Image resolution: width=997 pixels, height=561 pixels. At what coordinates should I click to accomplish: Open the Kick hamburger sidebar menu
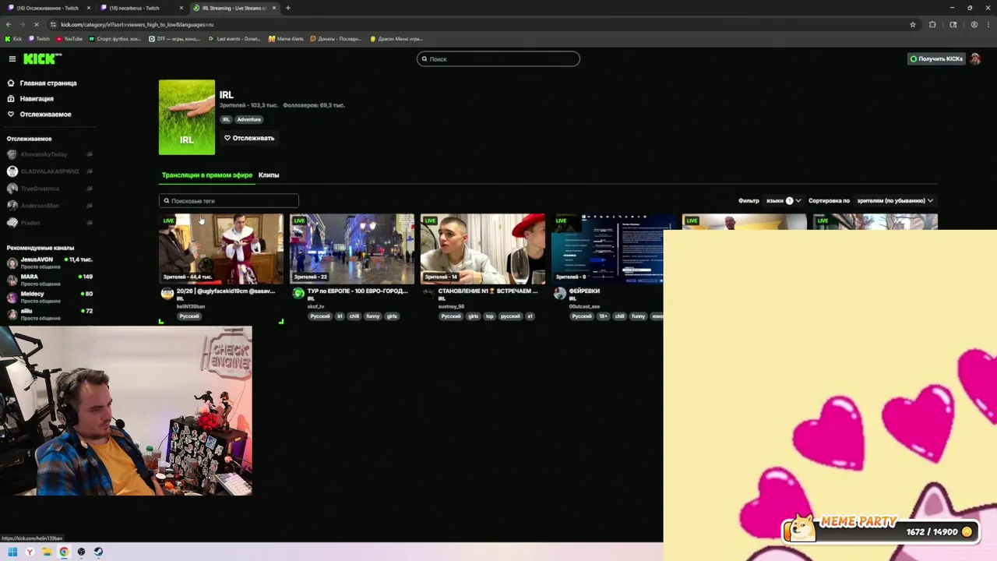[x=12, y=59]
